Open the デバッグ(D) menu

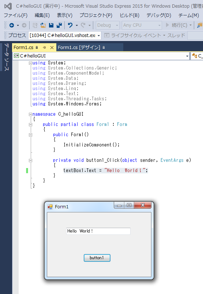[x=159, y=15]
